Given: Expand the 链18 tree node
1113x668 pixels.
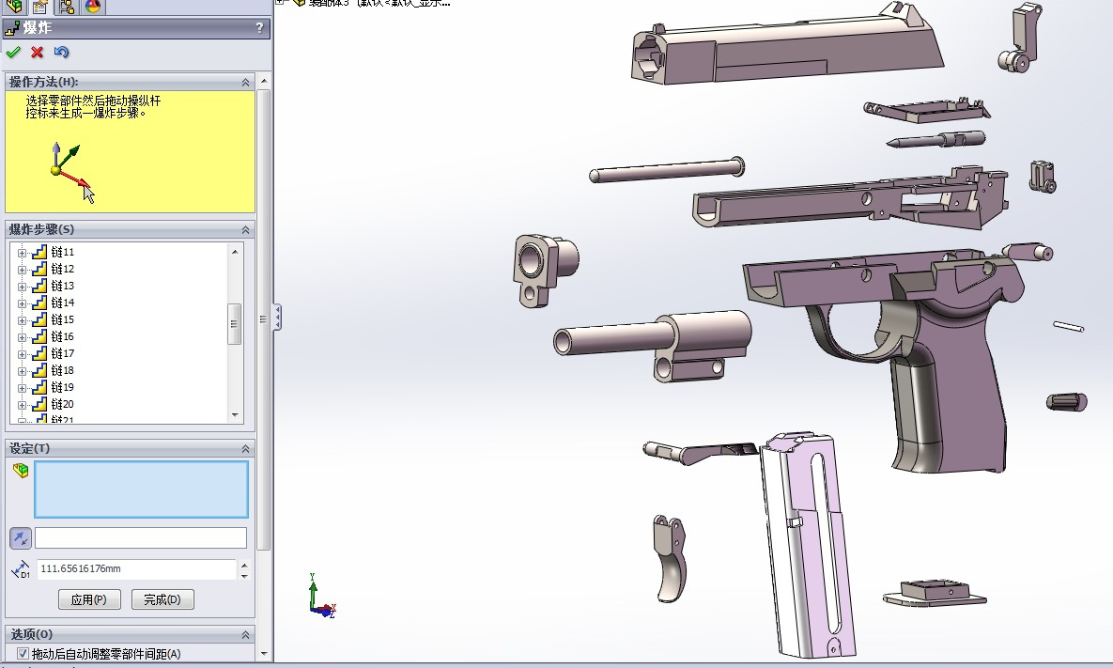Looking at the screenshot, I should [x=23, y=371].
